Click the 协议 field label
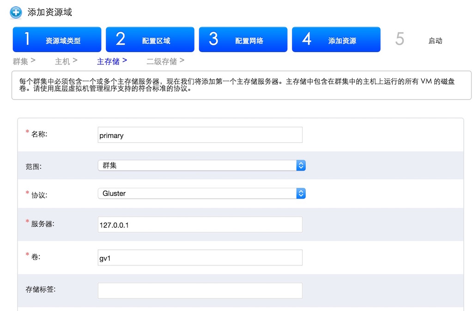Screen dimensions: 473x311 [39, 195]
